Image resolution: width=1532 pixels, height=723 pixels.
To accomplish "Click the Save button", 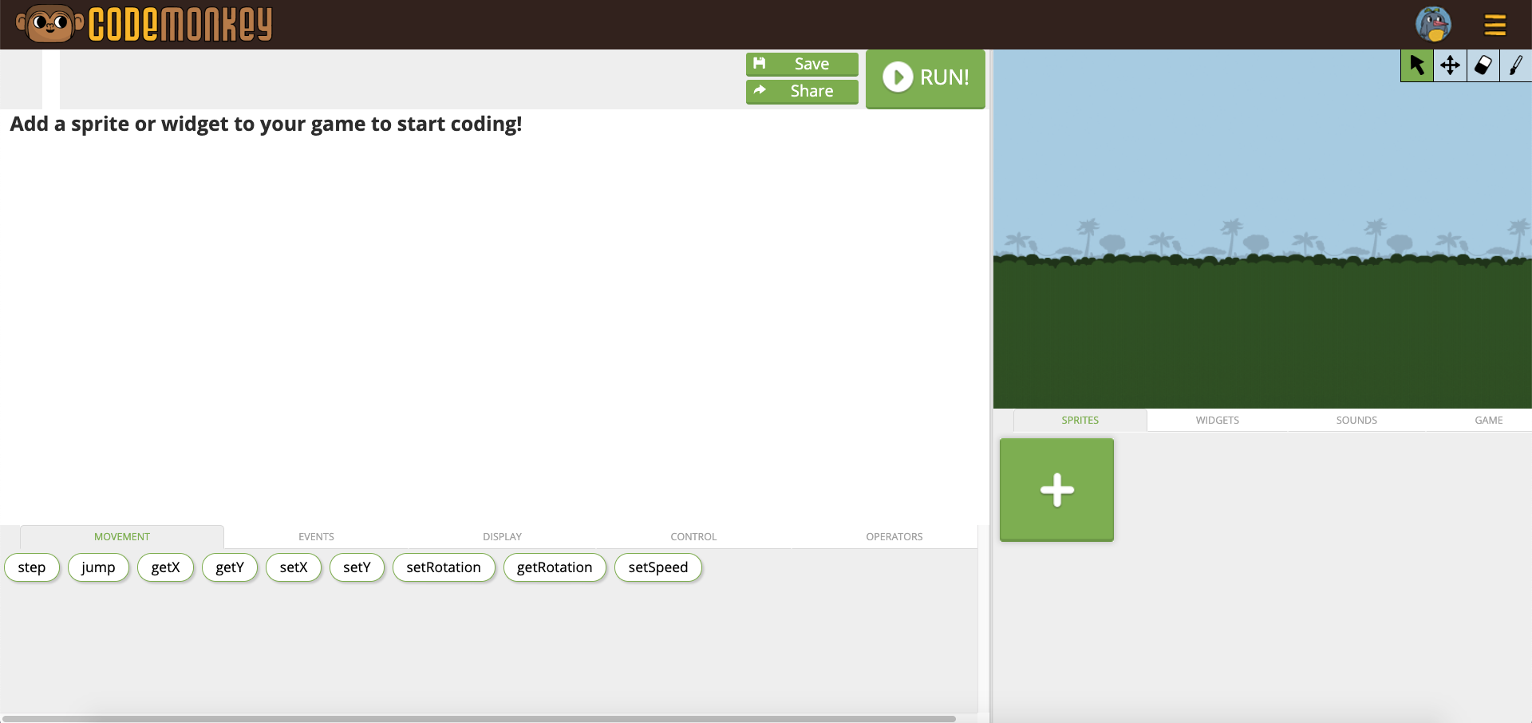I will coord(802,64).
